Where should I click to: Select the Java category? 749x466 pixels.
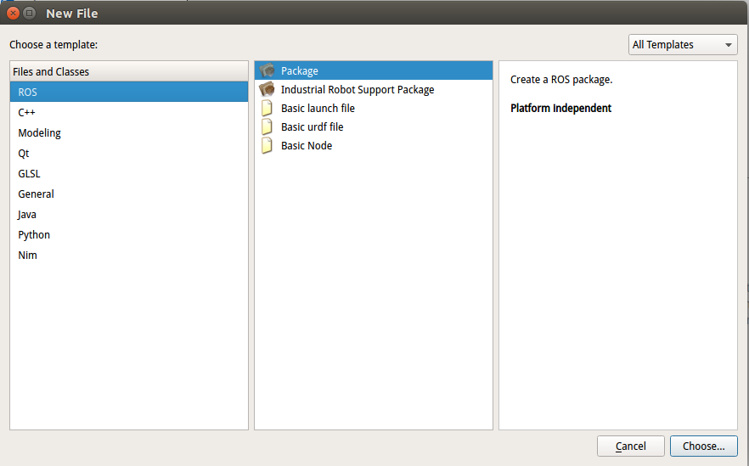[129, 215]
